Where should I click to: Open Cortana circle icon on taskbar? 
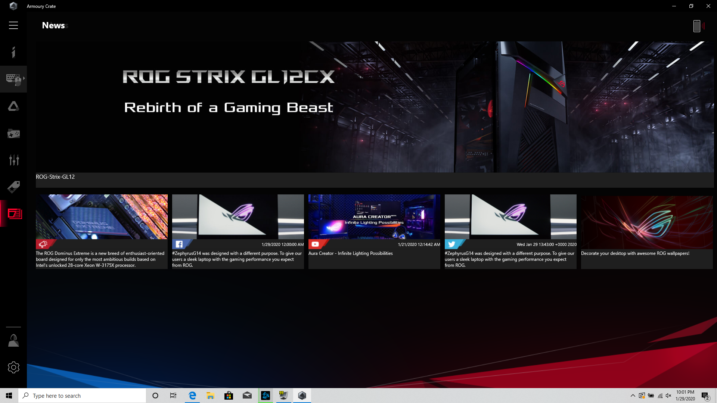(155, 396)
